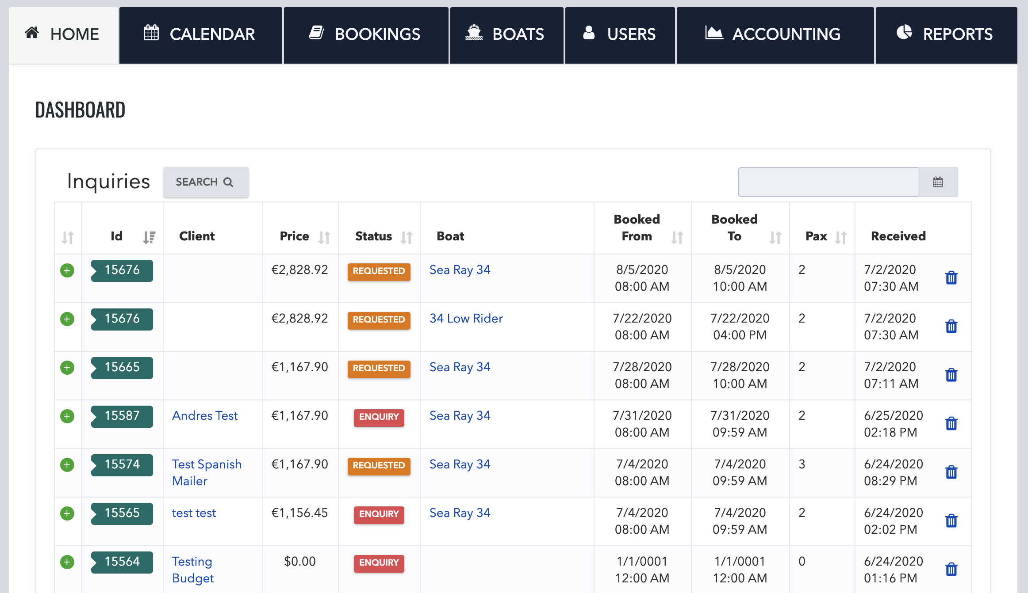Image resolution: width=1028 pixels, height=593 pixels.
Task: Open the Bookings tab
Action: tap(366, 34)
